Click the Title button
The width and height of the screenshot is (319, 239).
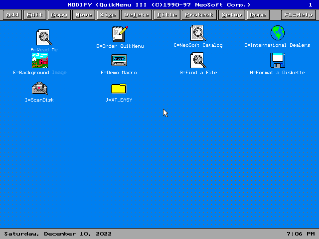[x=167, y=15]
